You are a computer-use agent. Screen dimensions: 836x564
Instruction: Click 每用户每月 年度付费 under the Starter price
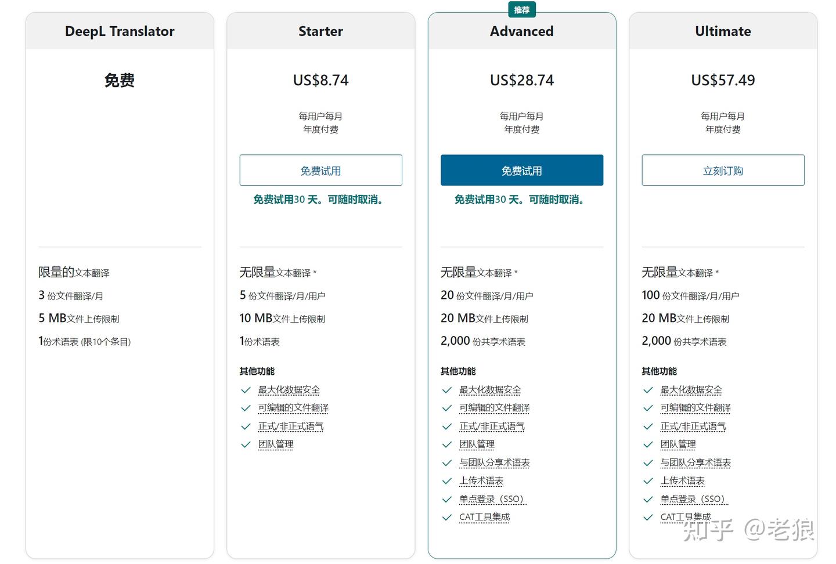[x=320, y=122]
